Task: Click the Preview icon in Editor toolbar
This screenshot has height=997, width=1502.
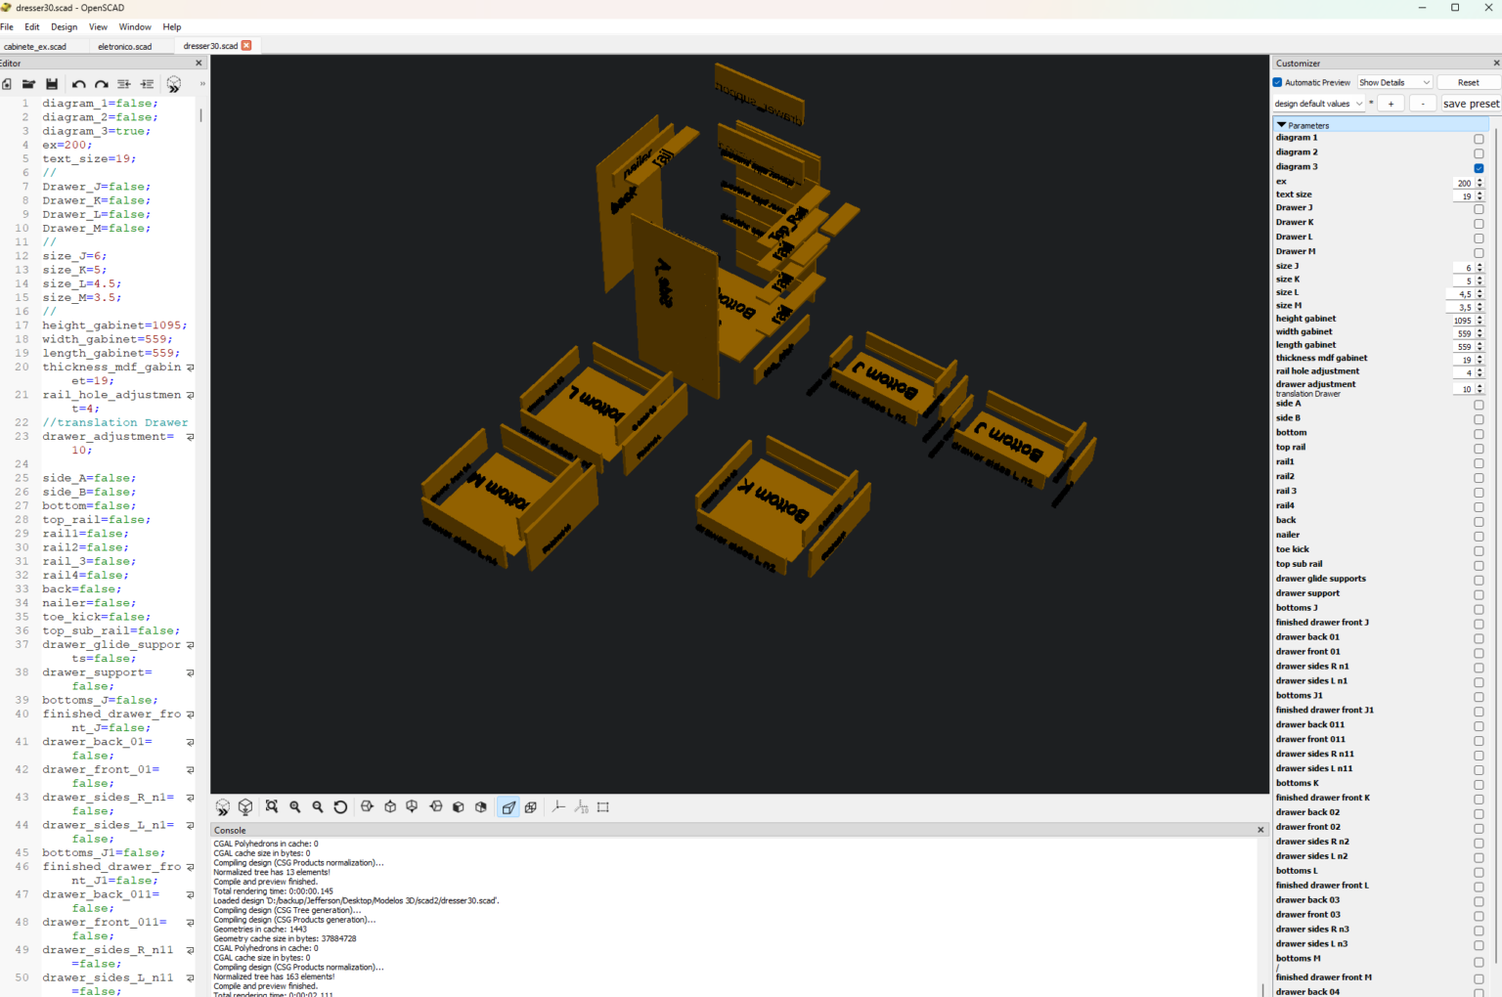Action: [x=173, y=84]
